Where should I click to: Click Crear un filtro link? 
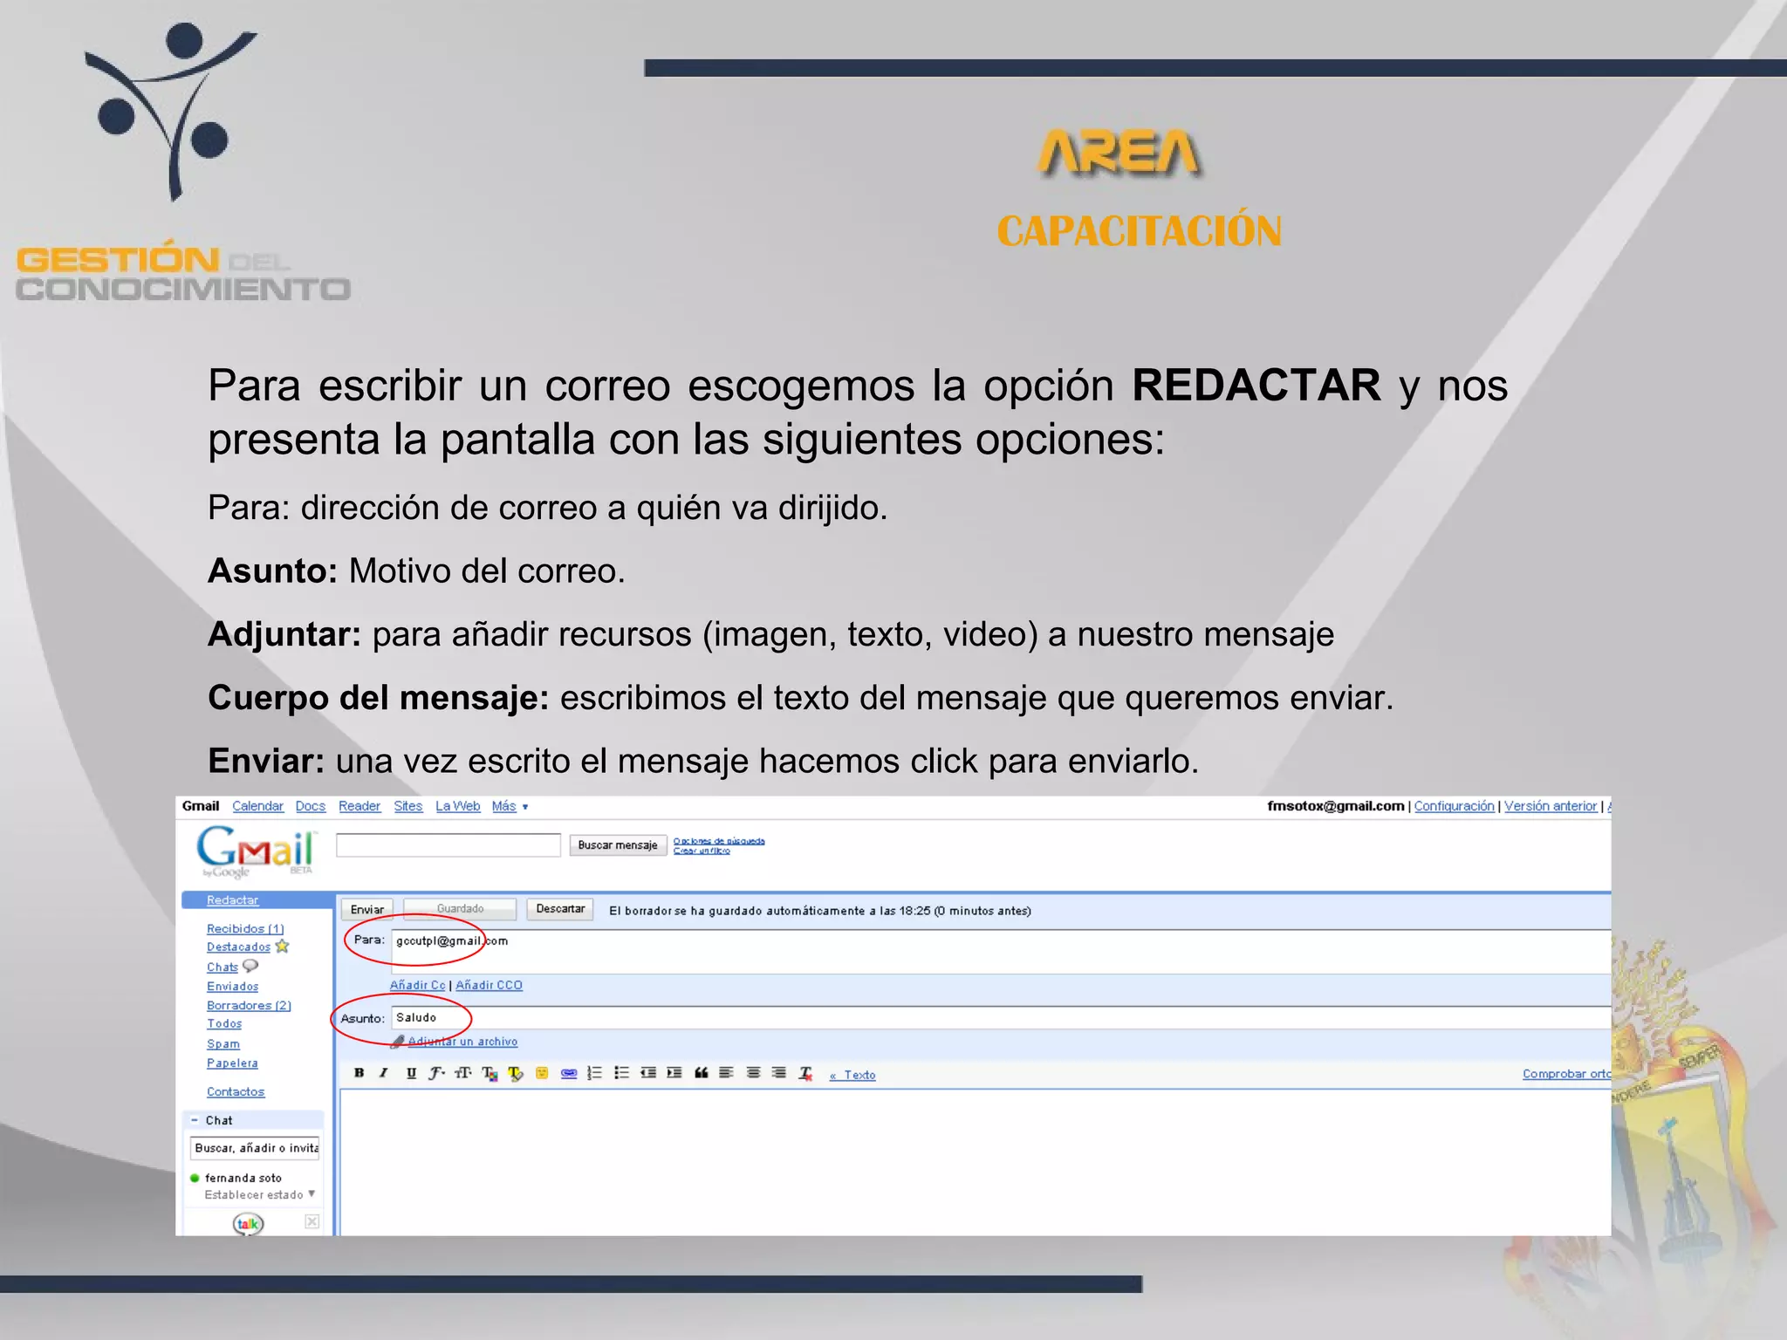[702, 851]
